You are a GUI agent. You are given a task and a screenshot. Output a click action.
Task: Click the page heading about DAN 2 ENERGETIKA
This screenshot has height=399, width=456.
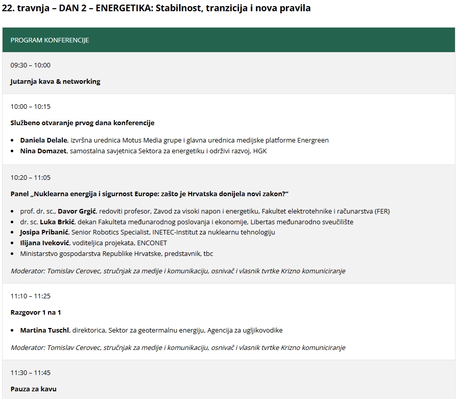(x=156, y=8)
